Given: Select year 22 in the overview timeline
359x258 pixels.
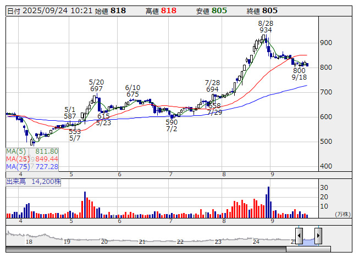Looking at the screenshot, I should pyautogui.click(x=180, y=242).
